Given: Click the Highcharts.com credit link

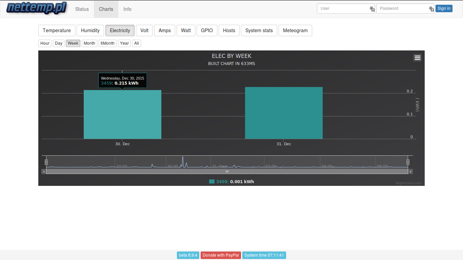Looking at the screenshot, I should coord(408,183).
